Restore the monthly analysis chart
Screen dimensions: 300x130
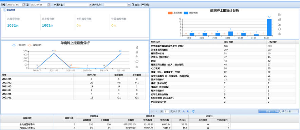click(137, 61)
